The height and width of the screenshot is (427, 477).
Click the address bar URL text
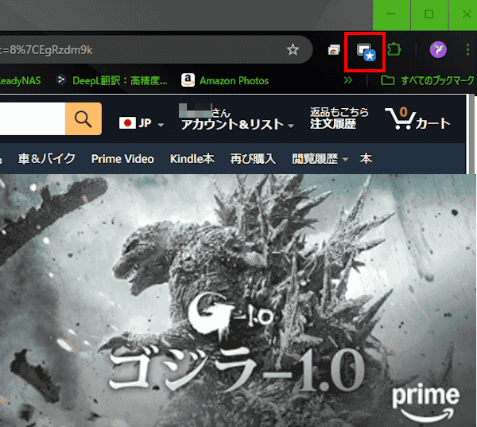tap(46, 50)
